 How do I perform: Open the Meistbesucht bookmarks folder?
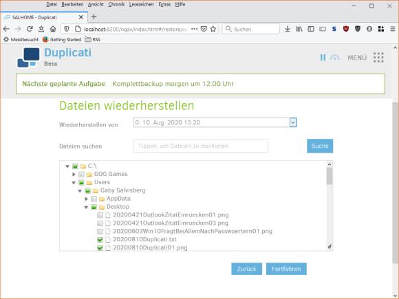click(x=21, y=39)
